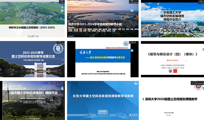The width and height of the screenshot is (204, 120).
Task: Click the 长安大学国土空间总体规划课程教学与探索 title
Action: (103, 96)
